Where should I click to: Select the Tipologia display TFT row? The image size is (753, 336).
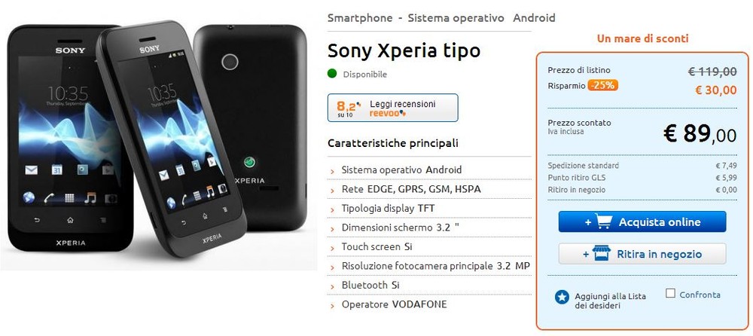[429, 209]
